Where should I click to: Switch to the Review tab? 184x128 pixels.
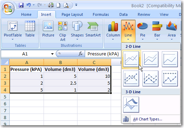click(x=144, y=14)
